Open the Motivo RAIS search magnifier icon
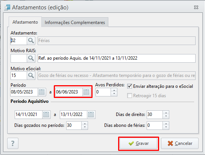205x155 pixels. (x=31, y=58)
